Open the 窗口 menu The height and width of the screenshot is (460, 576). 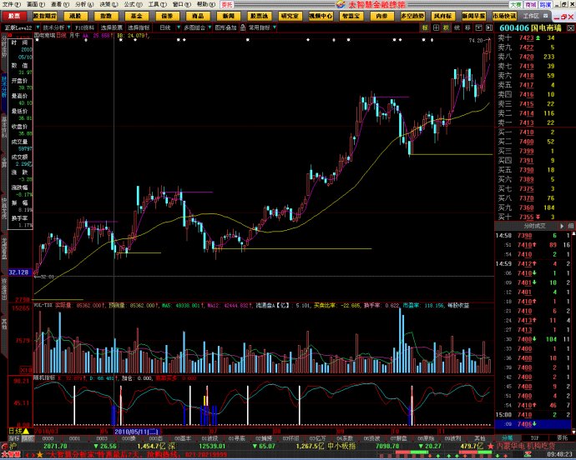click(x=181, y=4)
